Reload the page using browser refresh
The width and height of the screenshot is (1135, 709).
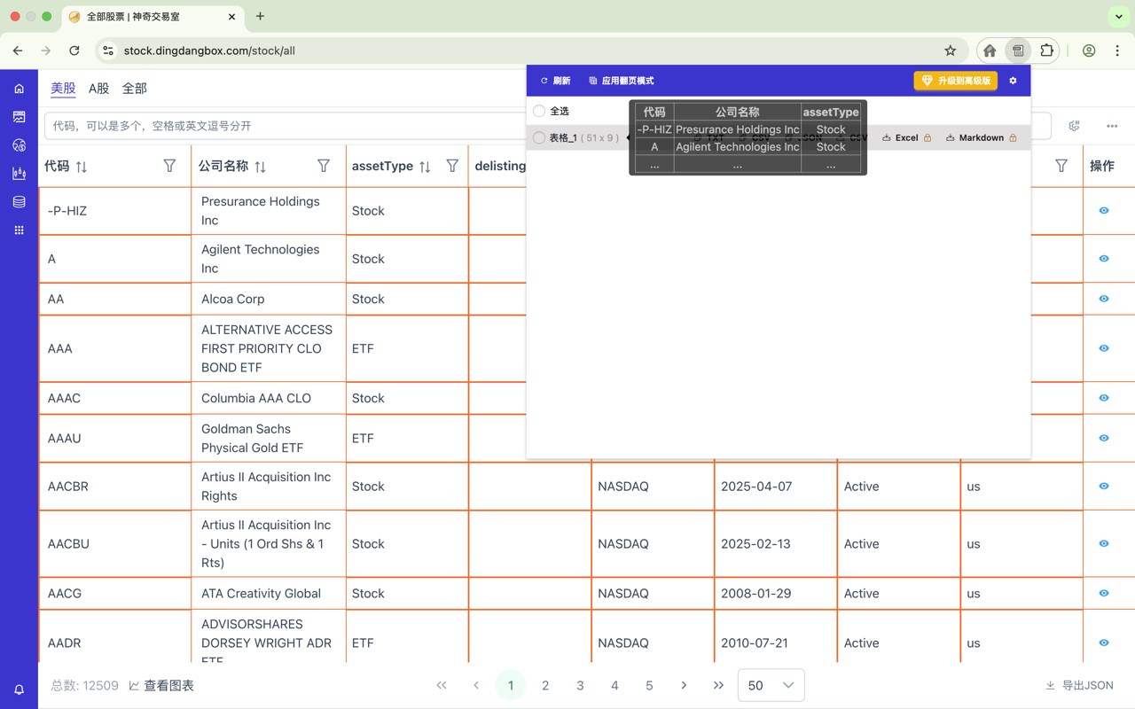[74, 51]
